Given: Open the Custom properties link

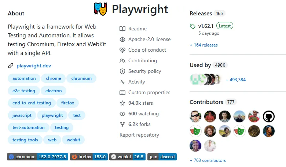Looking at the screenshot, I should click(149, 93).
